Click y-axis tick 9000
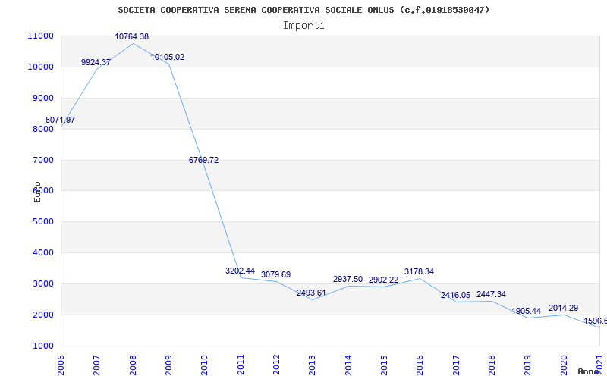The width and height of the screenshot is (607, 379). 42,98
